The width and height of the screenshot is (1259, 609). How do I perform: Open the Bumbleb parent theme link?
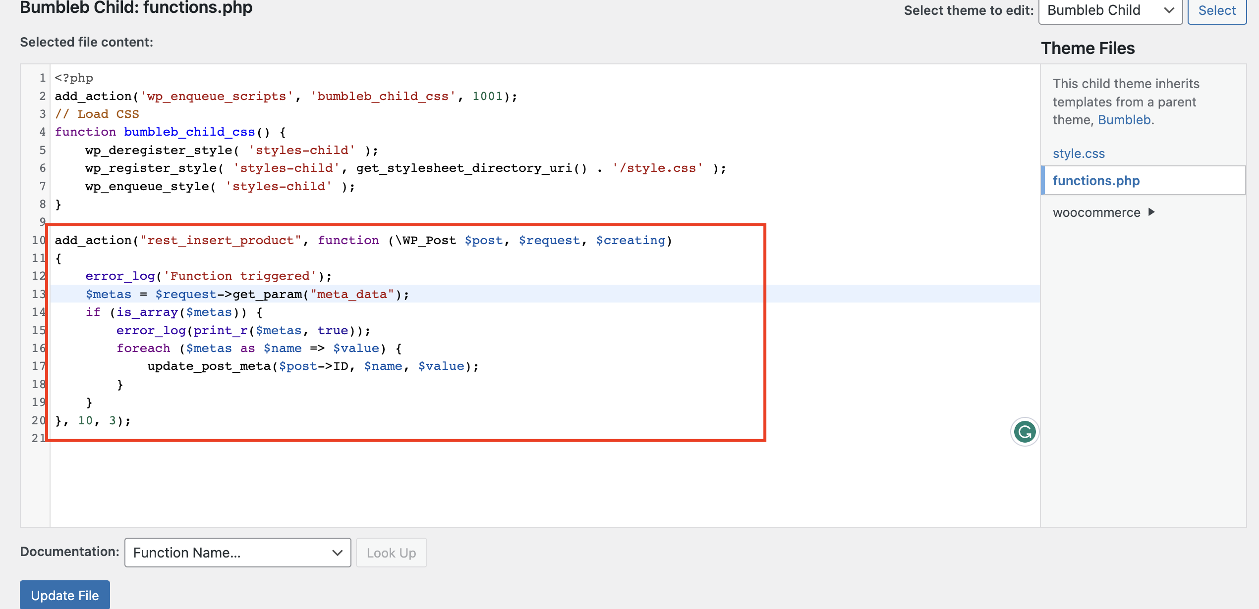click(x=1124, y=120)
